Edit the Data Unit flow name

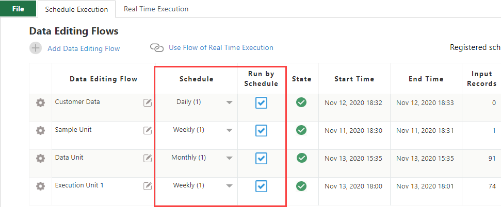[x=147, y=158]
